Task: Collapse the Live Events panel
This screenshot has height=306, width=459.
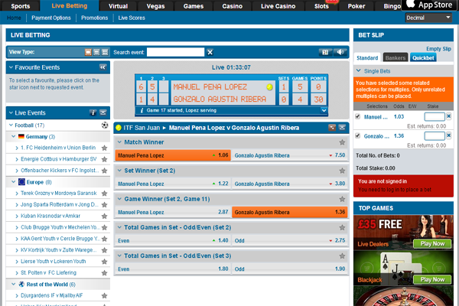Action: (11, 112)
